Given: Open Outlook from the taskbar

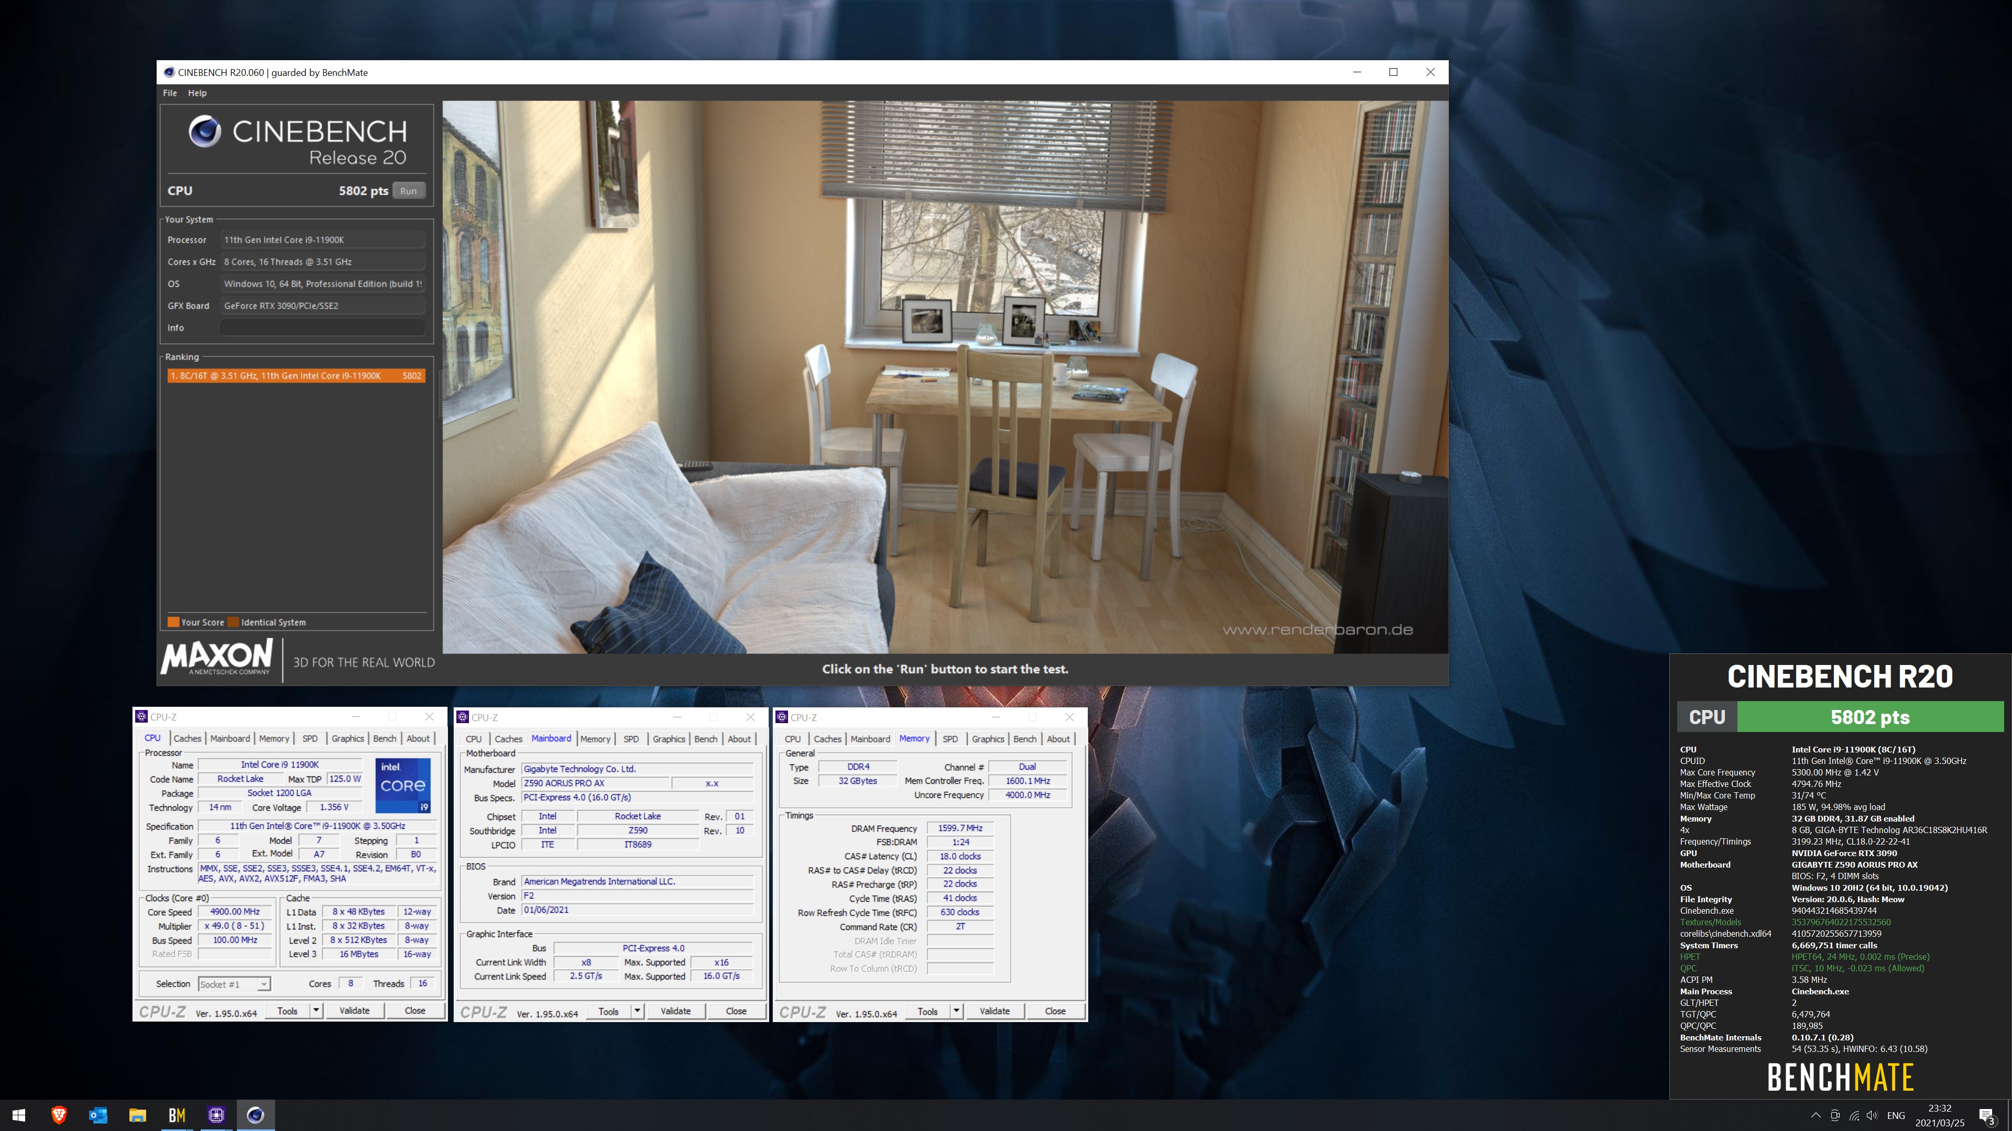Looking at the screenshot, I should (99, 1115).
